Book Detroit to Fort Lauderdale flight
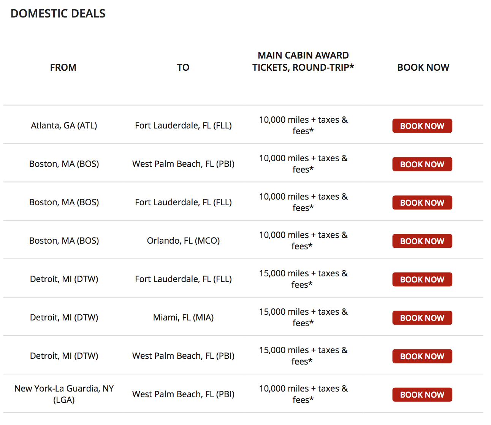 (x=422, y=279)
